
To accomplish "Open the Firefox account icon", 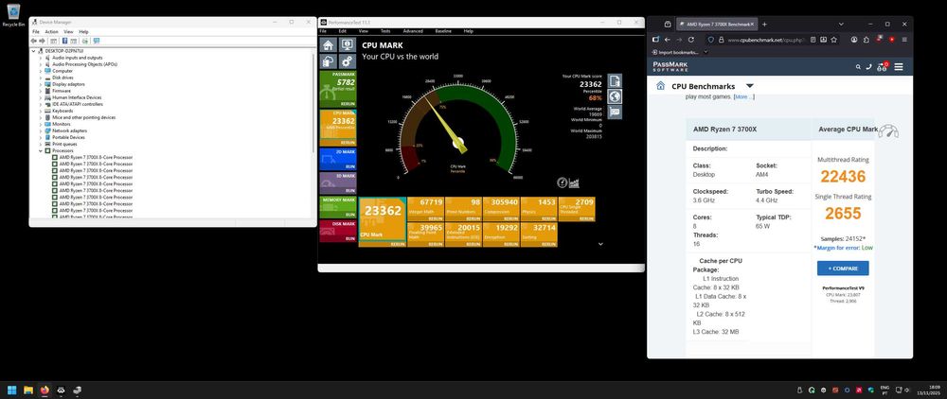I will click(854, 40).
